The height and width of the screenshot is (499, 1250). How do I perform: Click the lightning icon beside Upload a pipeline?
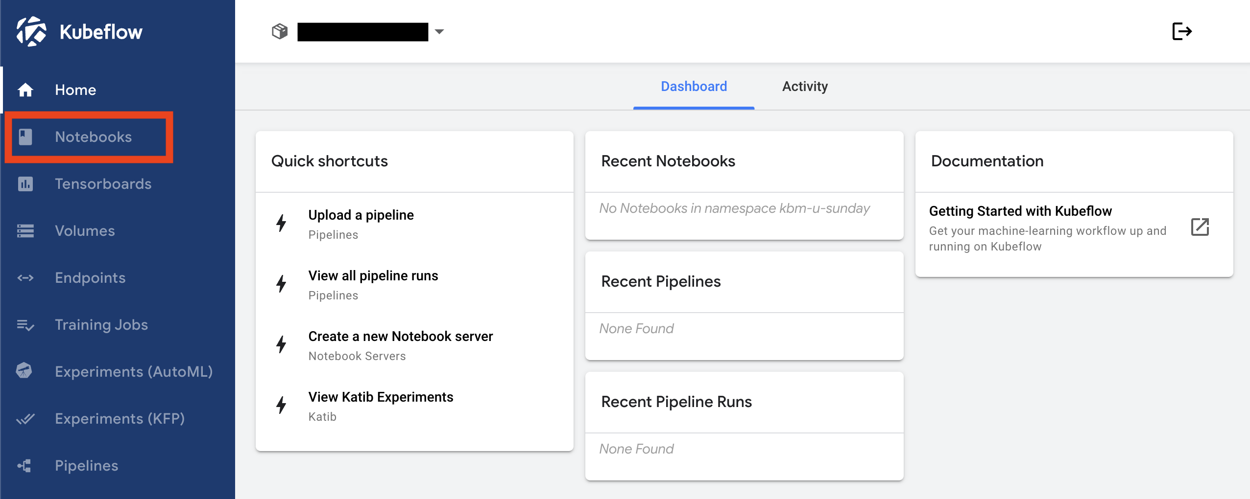coord(281,223)
